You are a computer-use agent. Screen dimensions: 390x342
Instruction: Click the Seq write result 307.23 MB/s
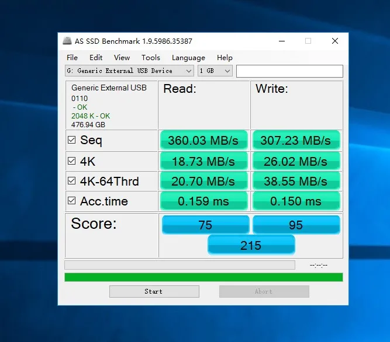296,140
